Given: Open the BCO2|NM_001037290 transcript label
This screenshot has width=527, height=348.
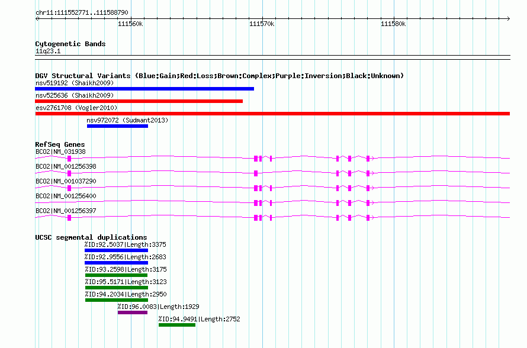Looking at the screenshot, I should 66,181.
